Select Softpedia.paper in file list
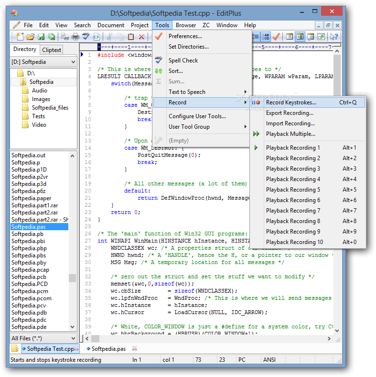The height and width of the screenshot is (377, 376). (31, 198)
